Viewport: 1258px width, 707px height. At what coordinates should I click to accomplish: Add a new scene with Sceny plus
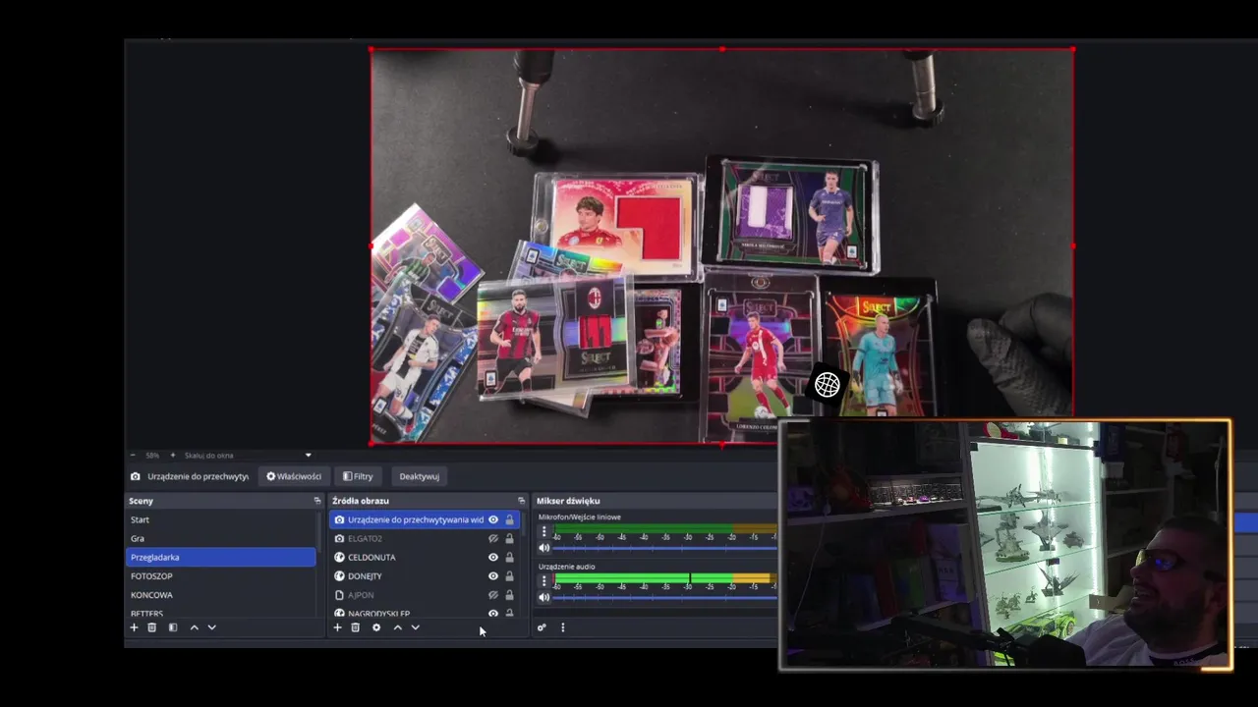point(134,627)
